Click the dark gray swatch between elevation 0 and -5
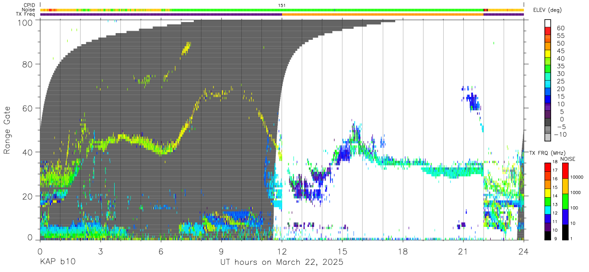 click(x=548, y=123)
